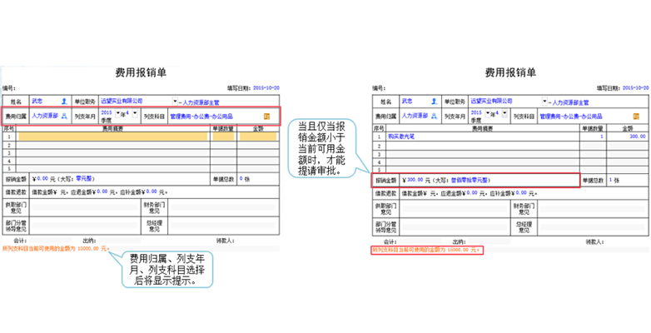Click first row 金额 cell in left form
Viewport: 651px width, 333px height.
(258, 137)
